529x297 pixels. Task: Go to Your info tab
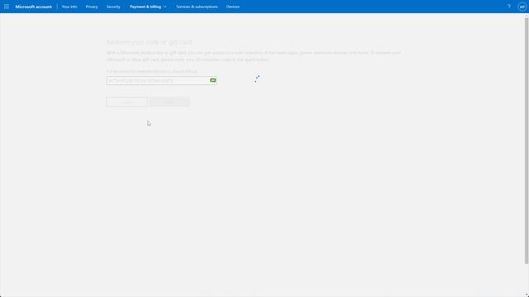69,7
